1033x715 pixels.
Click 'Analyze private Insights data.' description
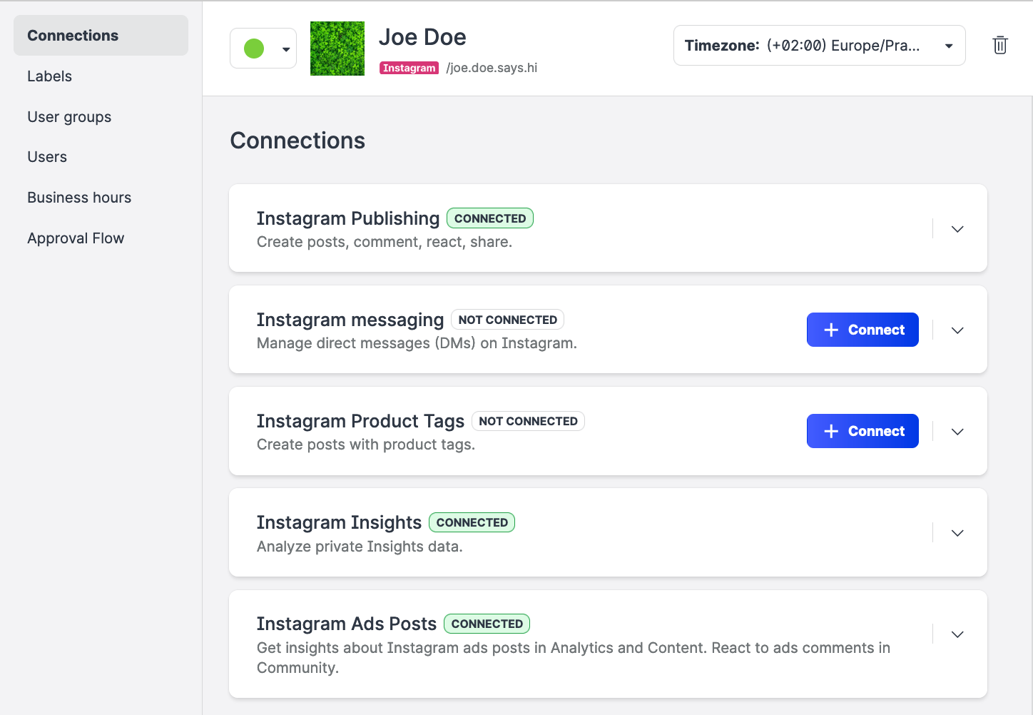pyautogui.click(x=360, y=547)
